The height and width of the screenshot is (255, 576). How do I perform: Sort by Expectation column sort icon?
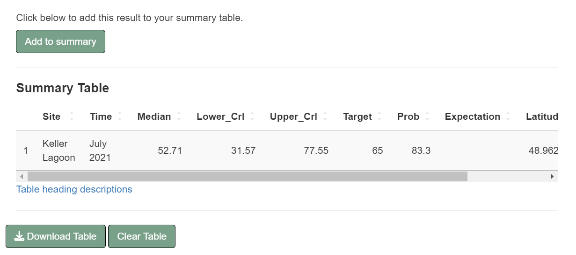[508, 117]
